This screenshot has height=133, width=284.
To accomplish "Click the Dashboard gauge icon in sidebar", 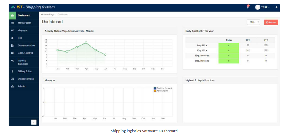I will point(12,16).
